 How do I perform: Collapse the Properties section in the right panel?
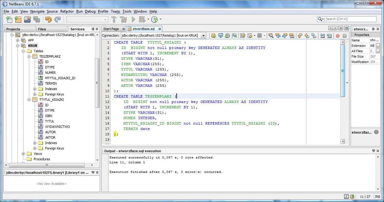point(353,35)
